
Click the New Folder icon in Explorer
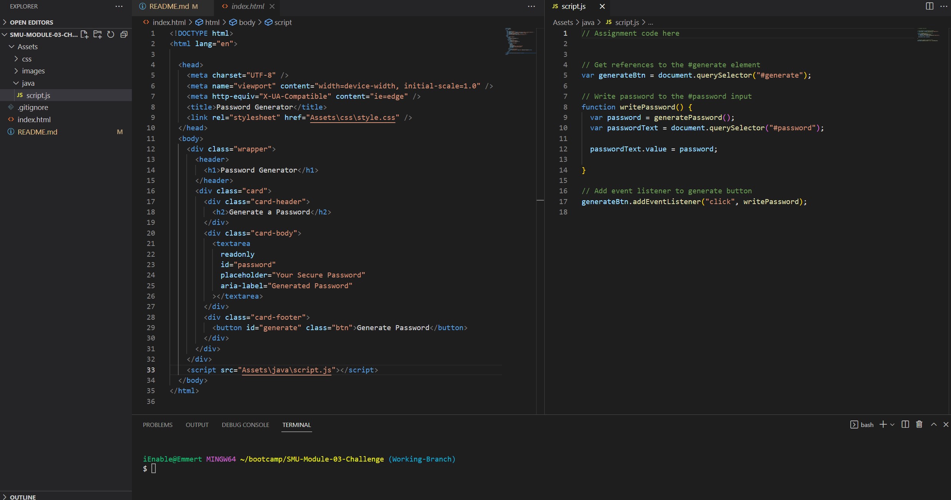(98, 35)
